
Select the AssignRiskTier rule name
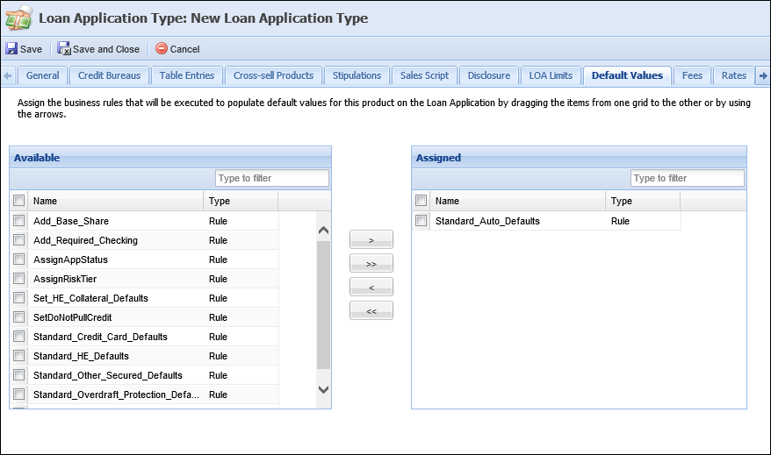(x=65, y=280)
